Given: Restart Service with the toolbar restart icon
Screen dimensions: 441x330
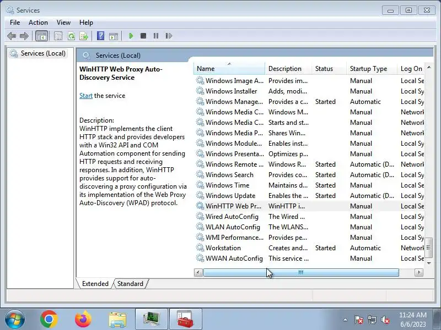Looking at the screenshot, I should pos(169,36).
